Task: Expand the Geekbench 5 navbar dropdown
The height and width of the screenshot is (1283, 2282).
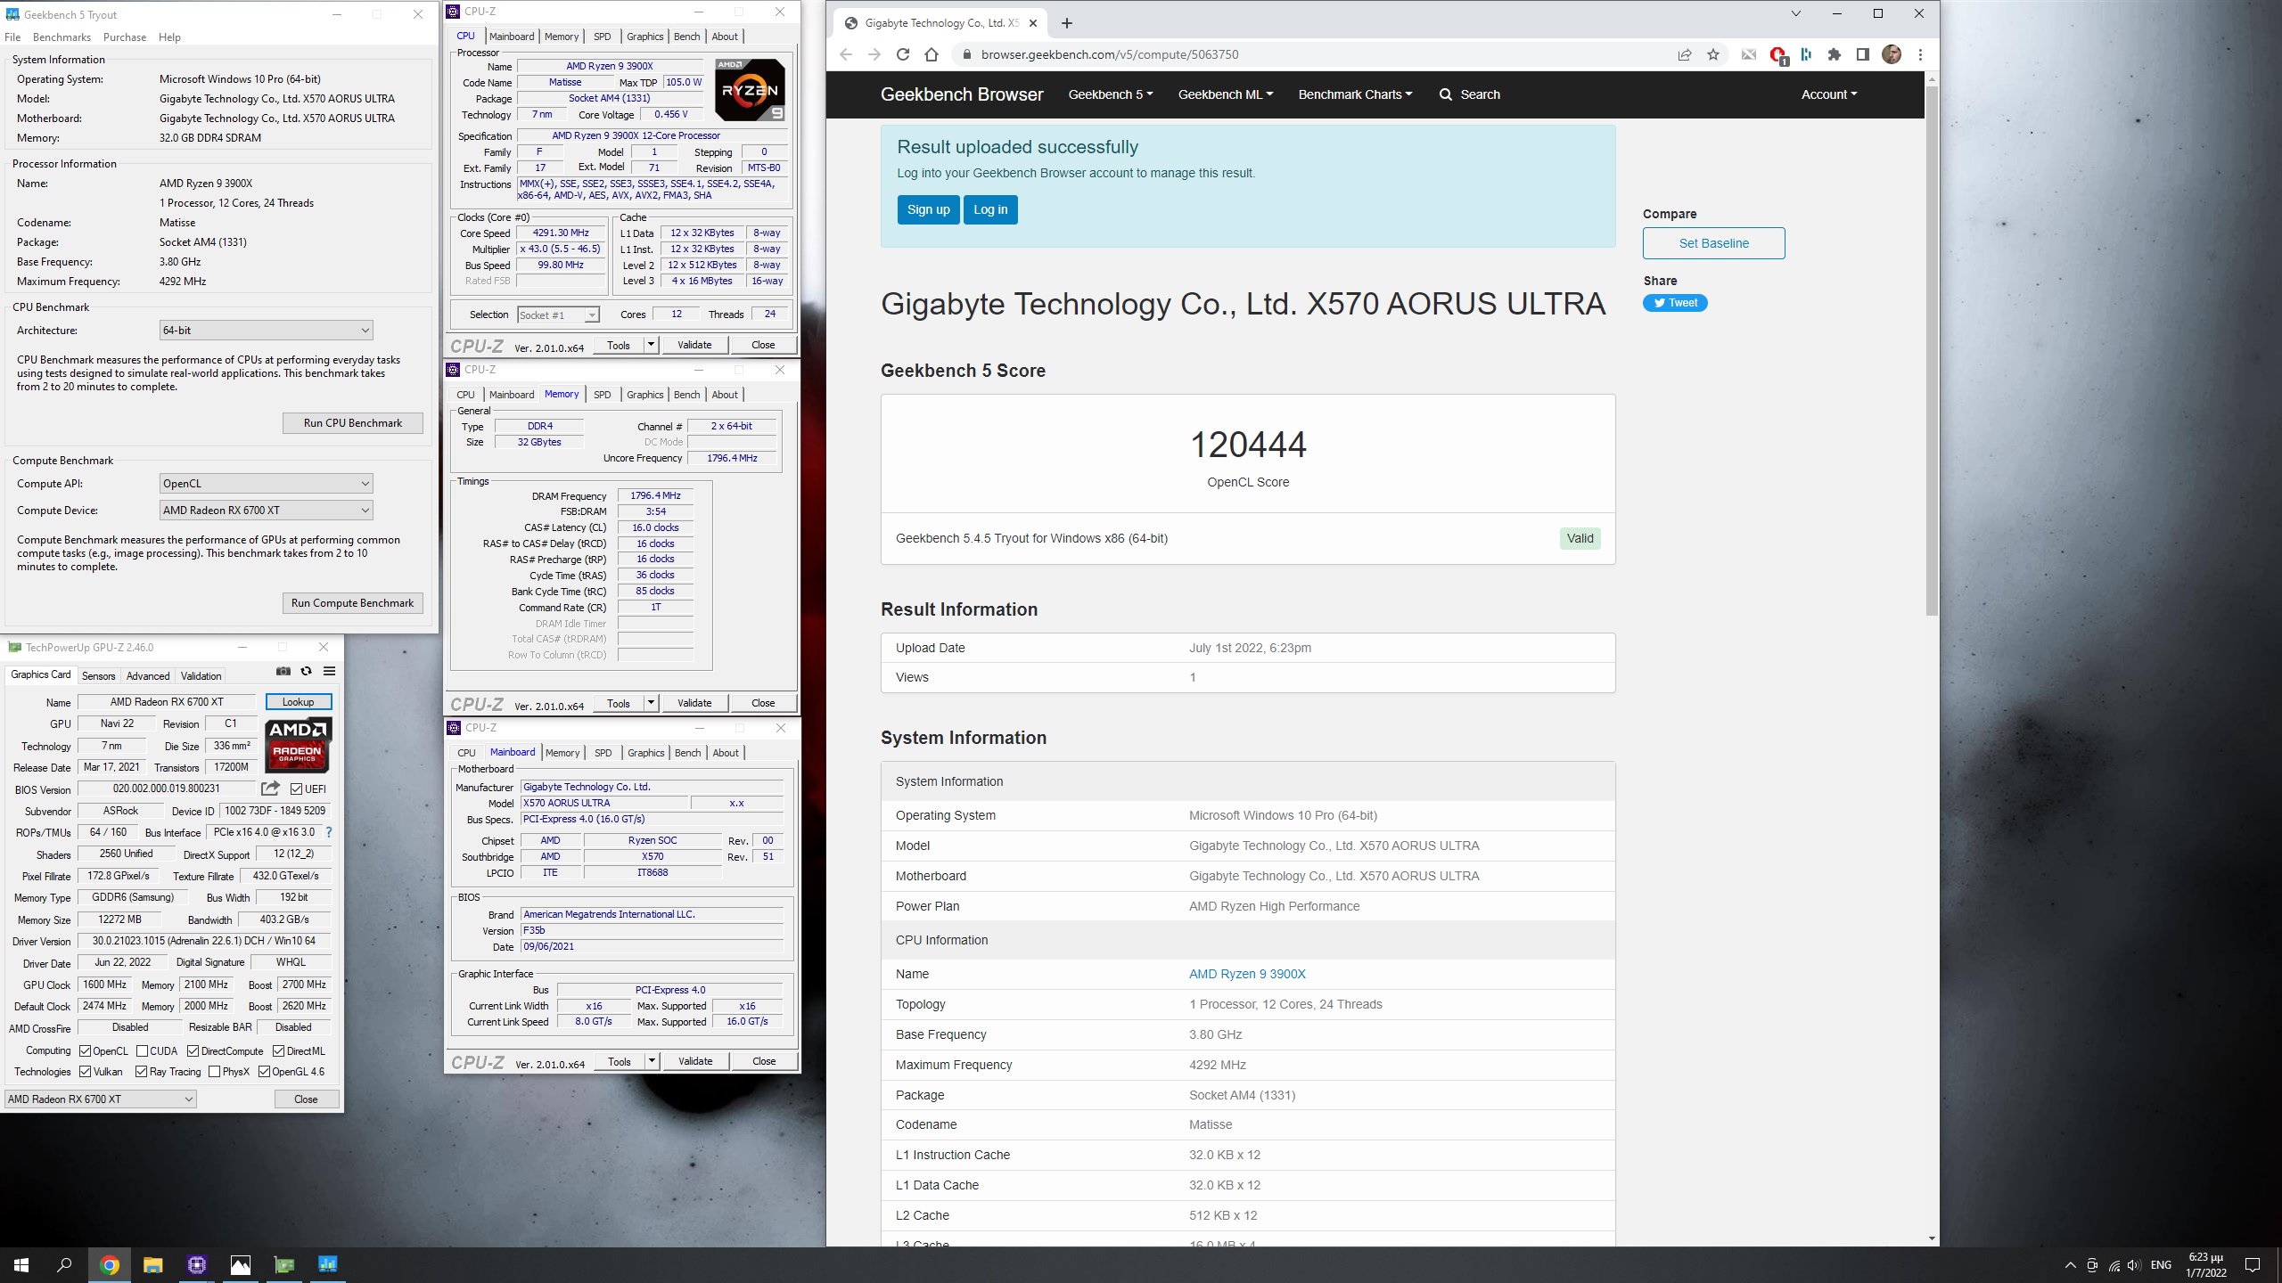Action: [x=1111, y=94]
